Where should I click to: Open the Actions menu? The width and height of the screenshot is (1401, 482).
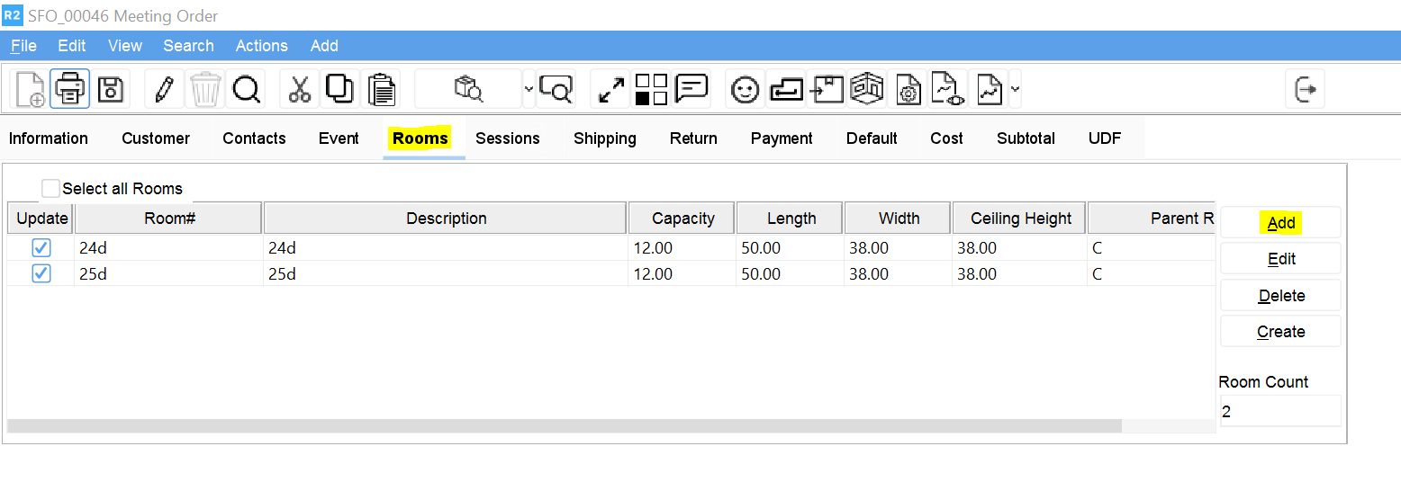[261, 46]
